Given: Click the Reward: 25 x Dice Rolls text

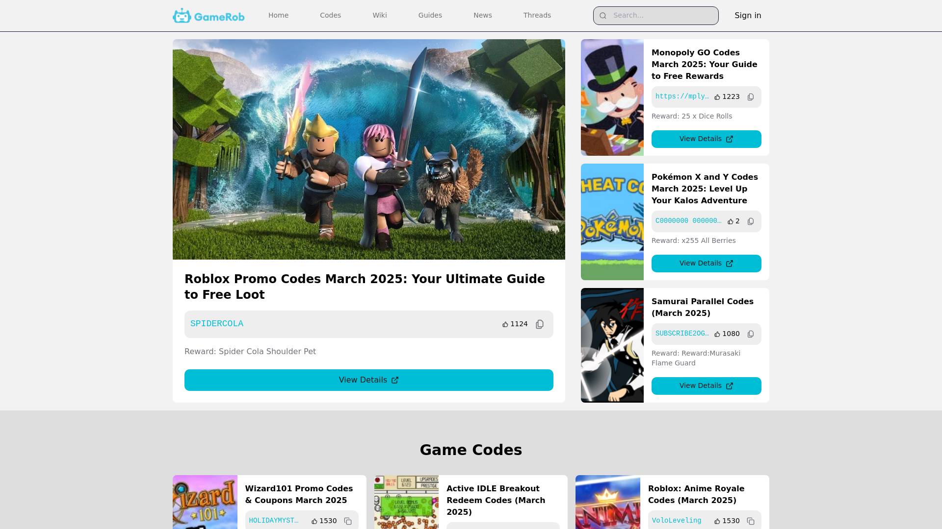Looking at the screenshot, I should 692,117.
